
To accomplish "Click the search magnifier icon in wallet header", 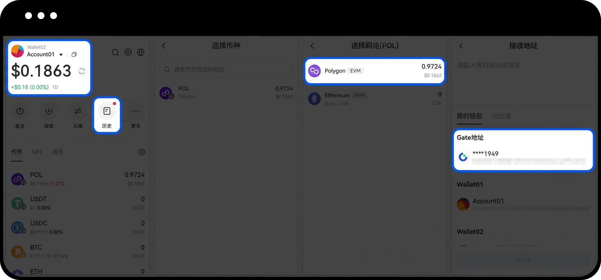I will click(x=115, y=52).
